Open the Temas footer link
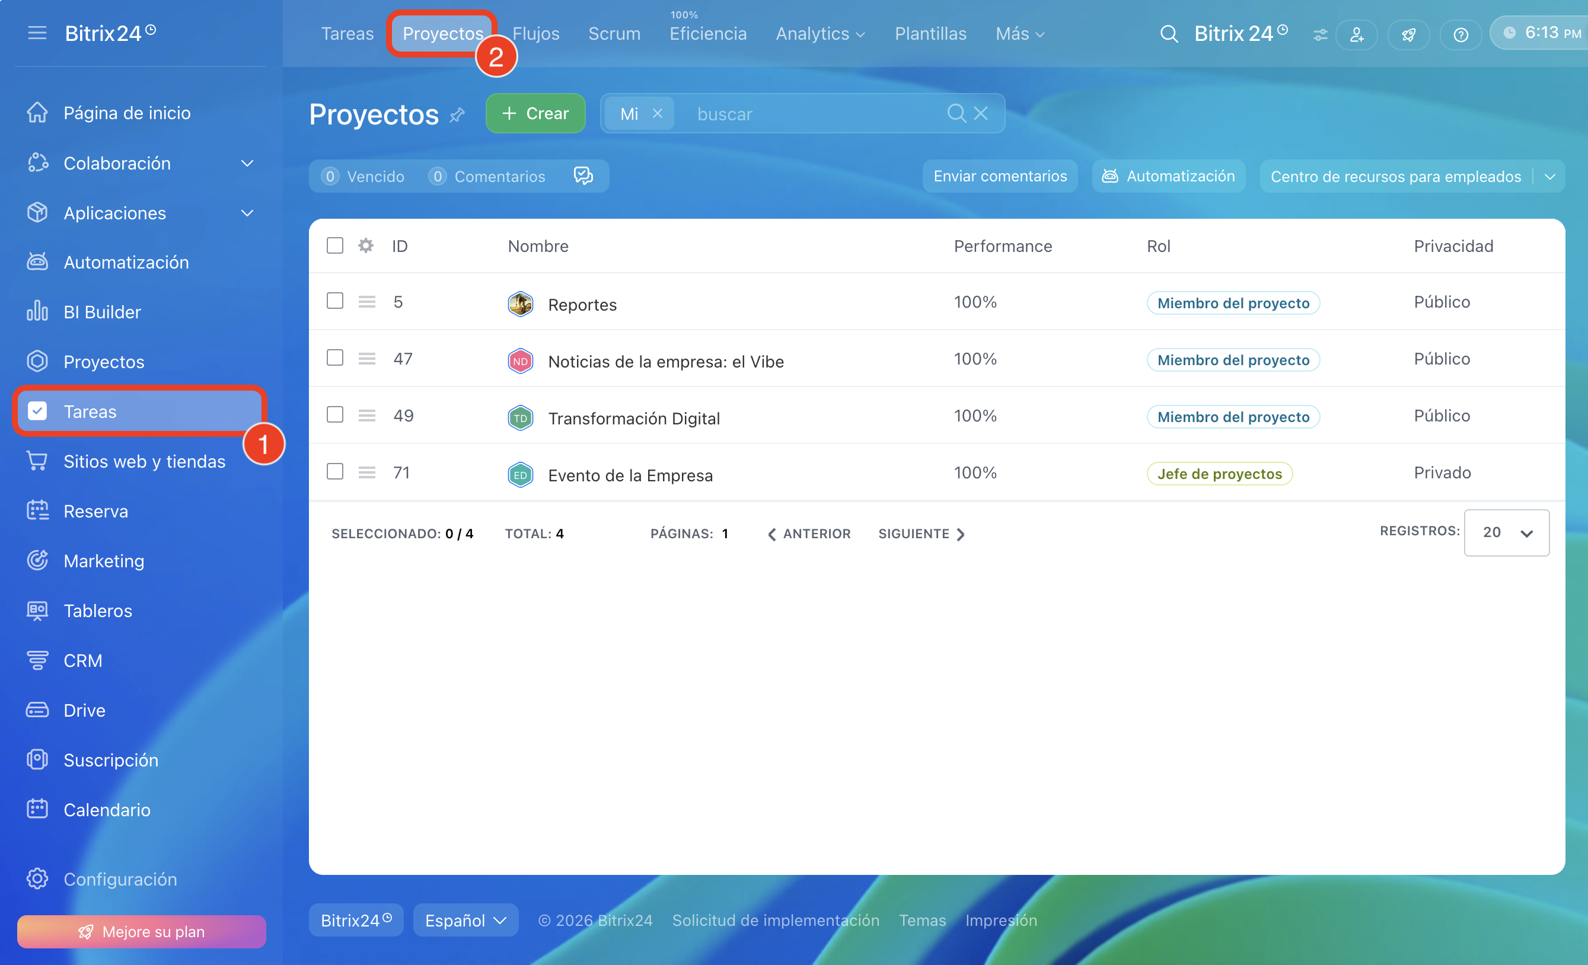The image size is (1588, 965). point(922,920)
